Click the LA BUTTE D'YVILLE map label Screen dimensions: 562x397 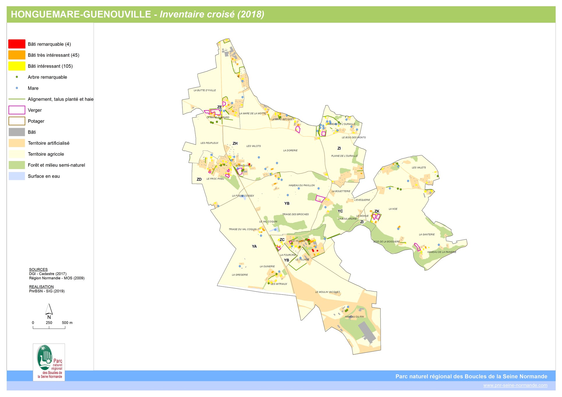[205, 91]
